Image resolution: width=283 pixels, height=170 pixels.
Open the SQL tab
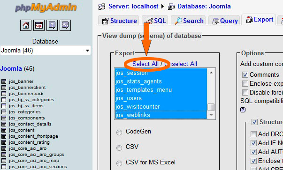(x=155, y=20)
